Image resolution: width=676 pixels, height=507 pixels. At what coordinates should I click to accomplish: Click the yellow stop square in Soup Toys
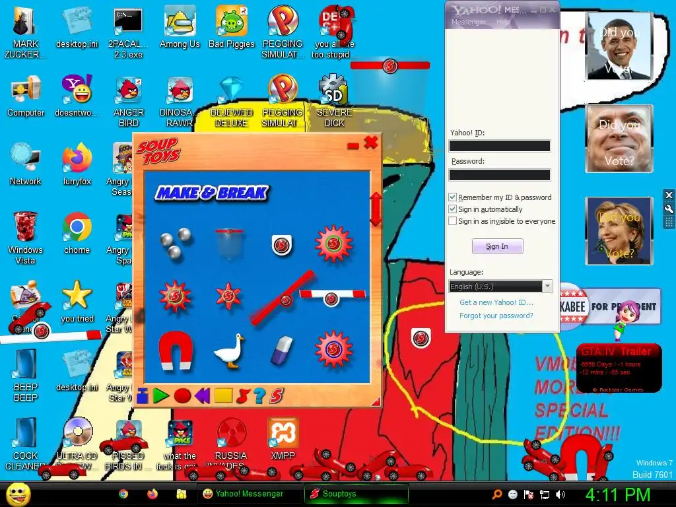point(223,395)
